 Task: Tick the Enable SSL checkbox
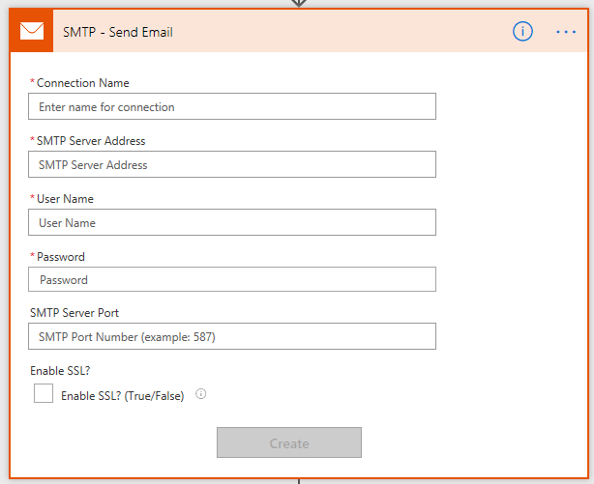(44, 393)
